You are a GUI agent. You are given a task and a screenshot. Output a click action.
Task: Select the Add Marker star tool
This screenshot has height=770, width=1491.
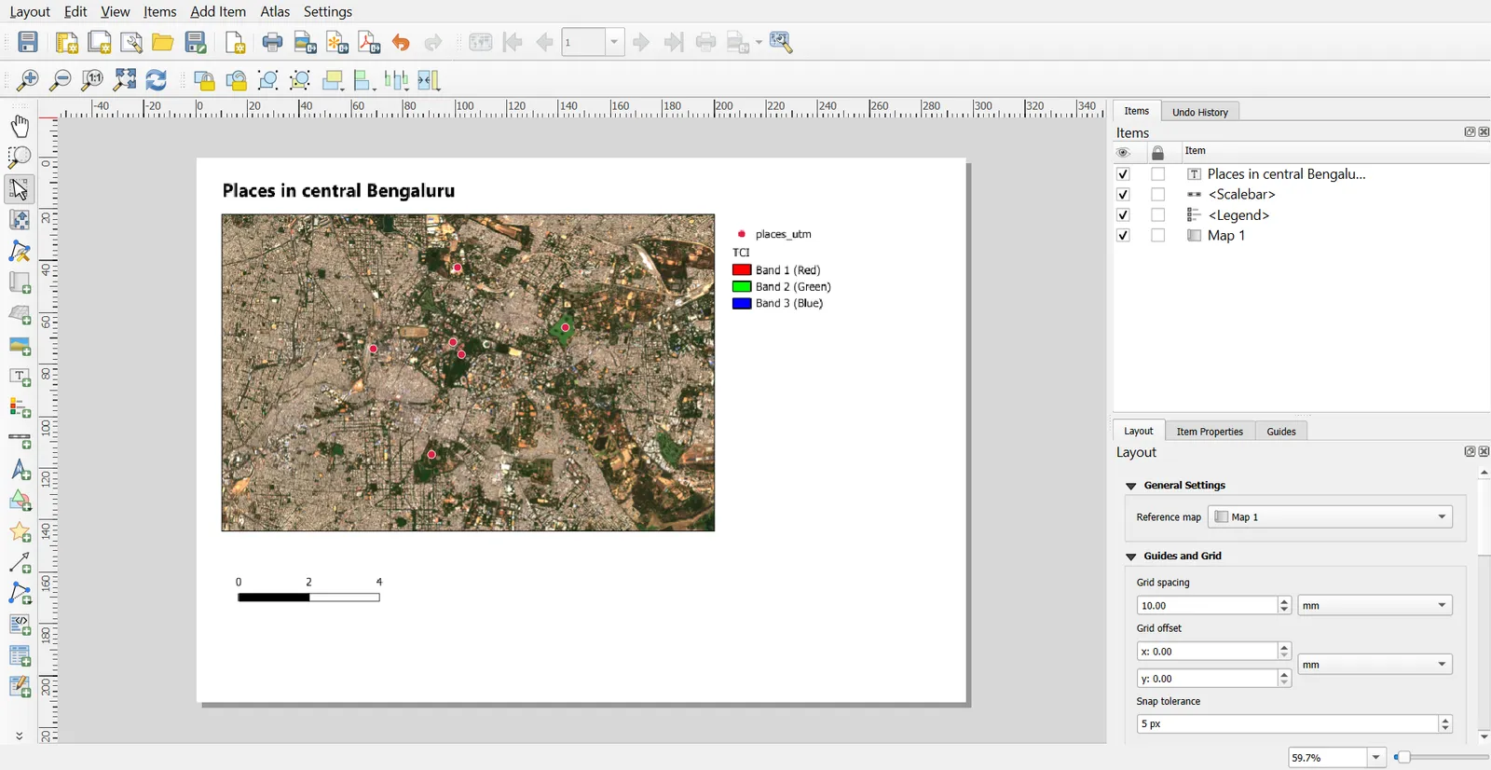[x=20, y=532]
